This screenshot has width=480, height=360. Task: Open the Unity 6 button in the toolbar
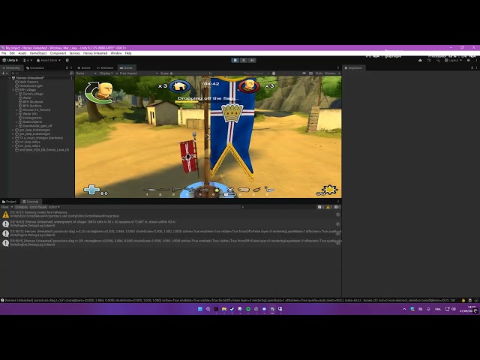[x=10, y=60]
